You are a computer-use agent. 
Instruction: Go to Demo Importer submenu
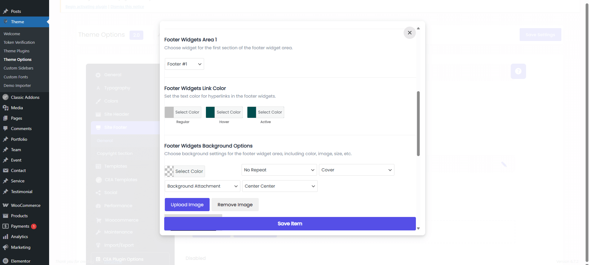pyautogui.click(x=17, y=86)
